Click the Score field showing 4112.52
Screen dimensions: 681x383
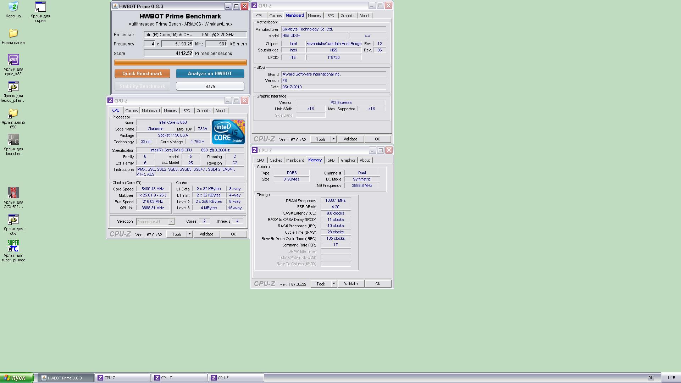tap(168, 54)
